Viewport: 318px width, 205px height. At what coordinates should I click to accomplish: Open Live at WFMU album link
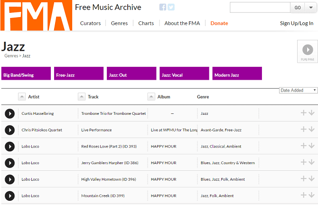point(174,130)
